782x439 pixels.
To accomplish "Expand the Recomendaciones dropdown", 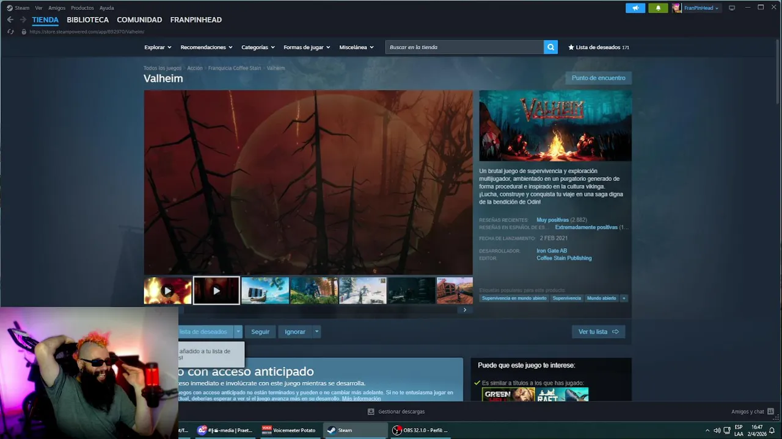I will [x=206, y=47].
